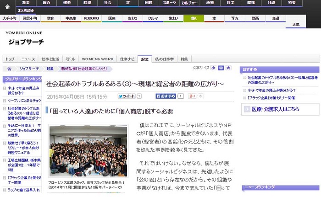Open the KODOMO channel

tap(91, 18)
